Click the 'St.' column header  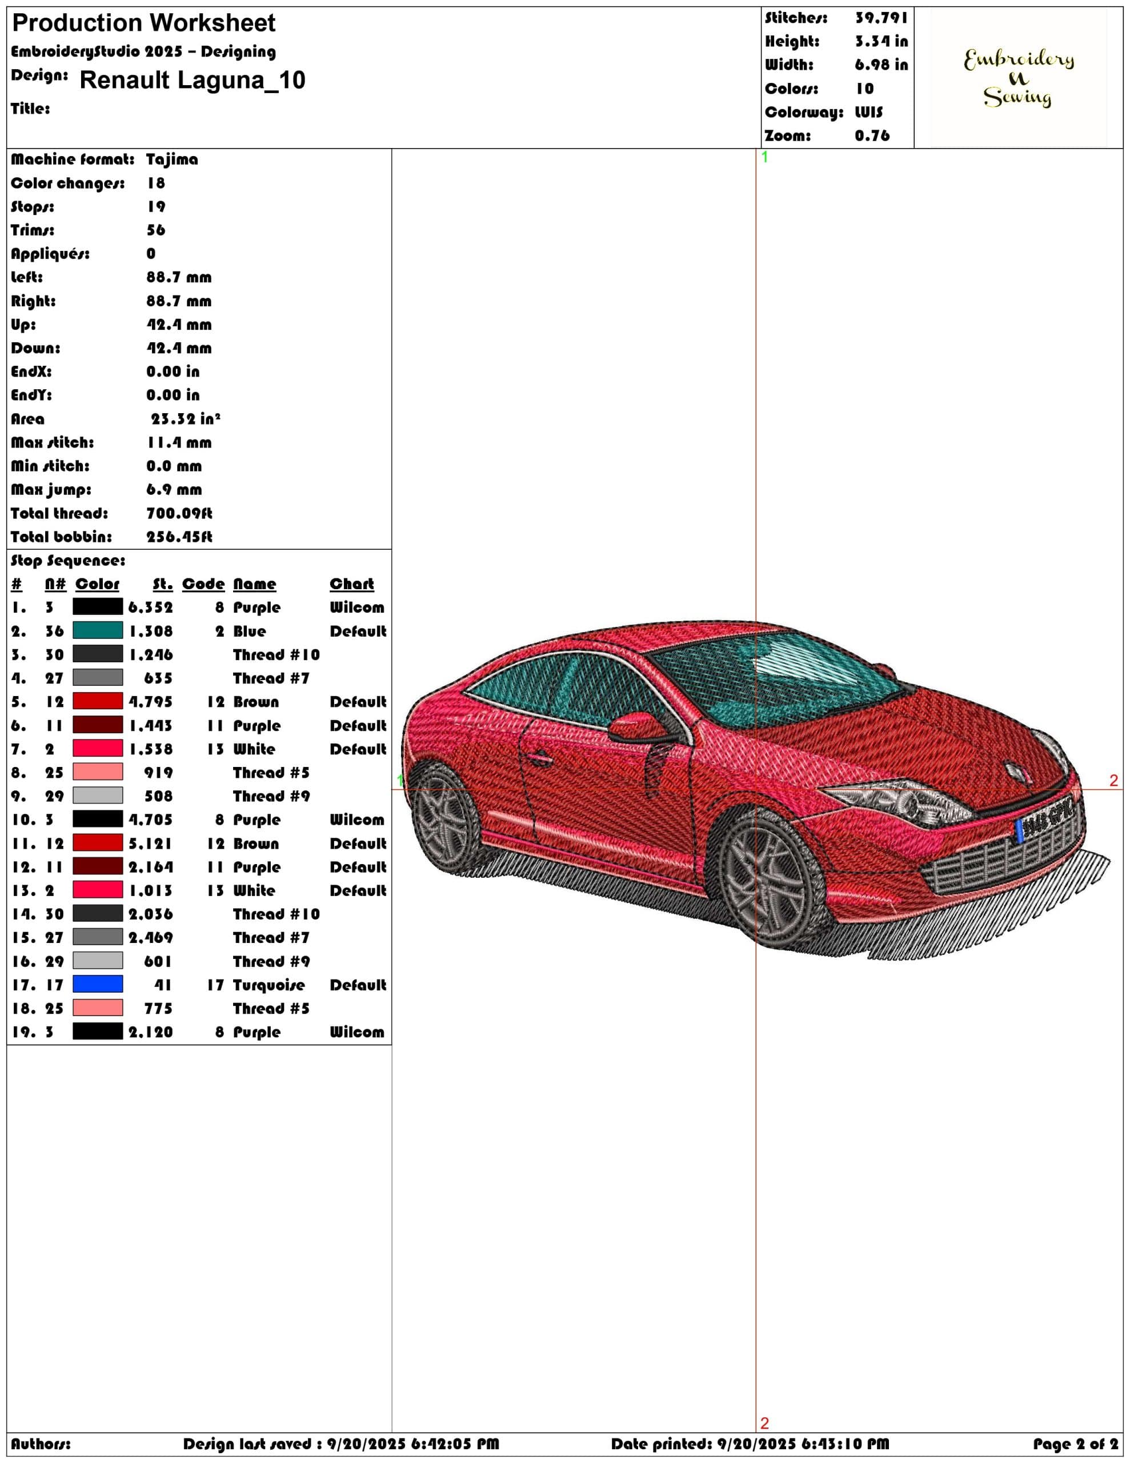[163, 584]
